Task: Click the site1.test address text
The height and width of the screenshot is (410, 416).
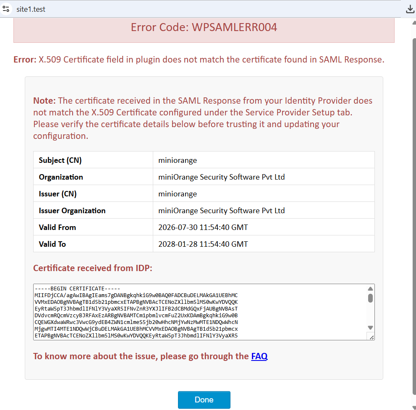Action: pyautogui.click(x=31, y=9)
